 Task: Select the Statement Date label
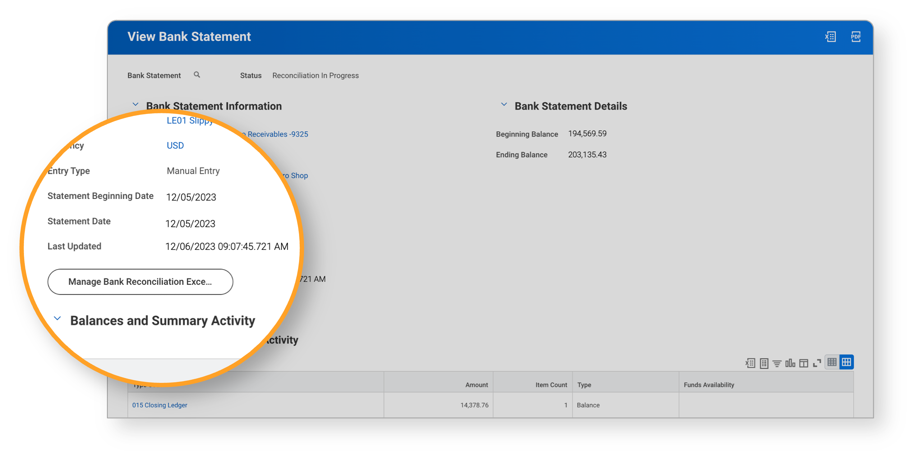[x=79, y=221]
